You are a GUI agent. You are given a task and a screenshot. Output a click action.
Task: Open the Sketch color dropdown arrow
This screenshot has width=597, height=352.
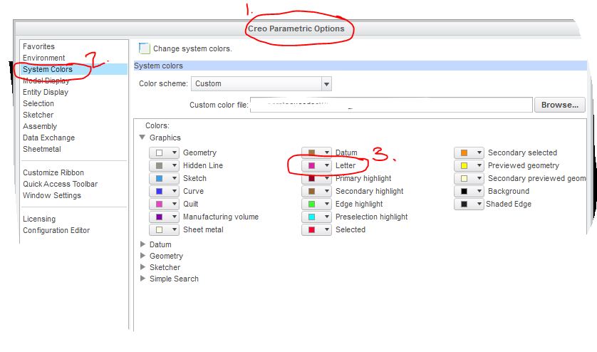pyautogui.click(x=175, y=178)
